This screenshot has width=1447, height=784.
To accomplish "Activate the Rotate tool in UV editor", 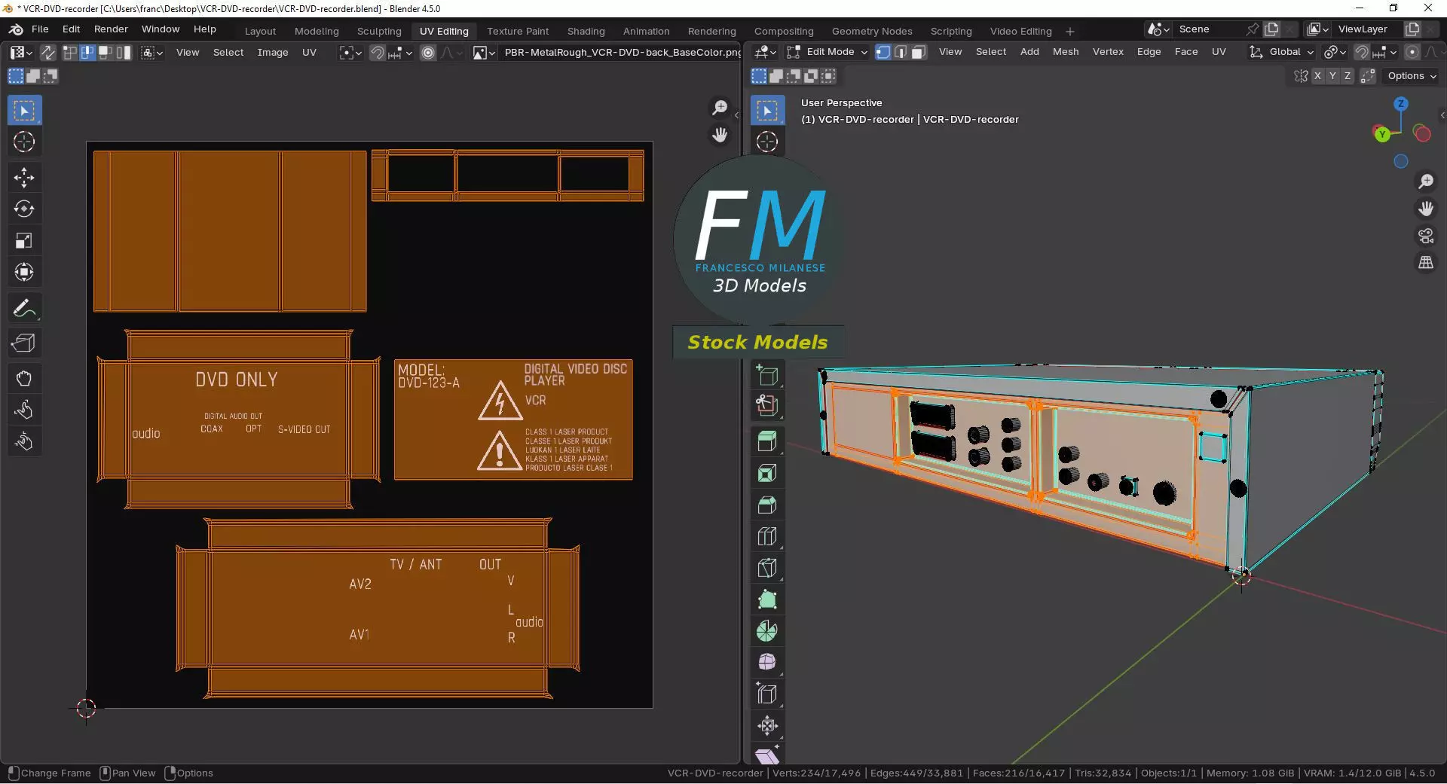I will point(24,209).
